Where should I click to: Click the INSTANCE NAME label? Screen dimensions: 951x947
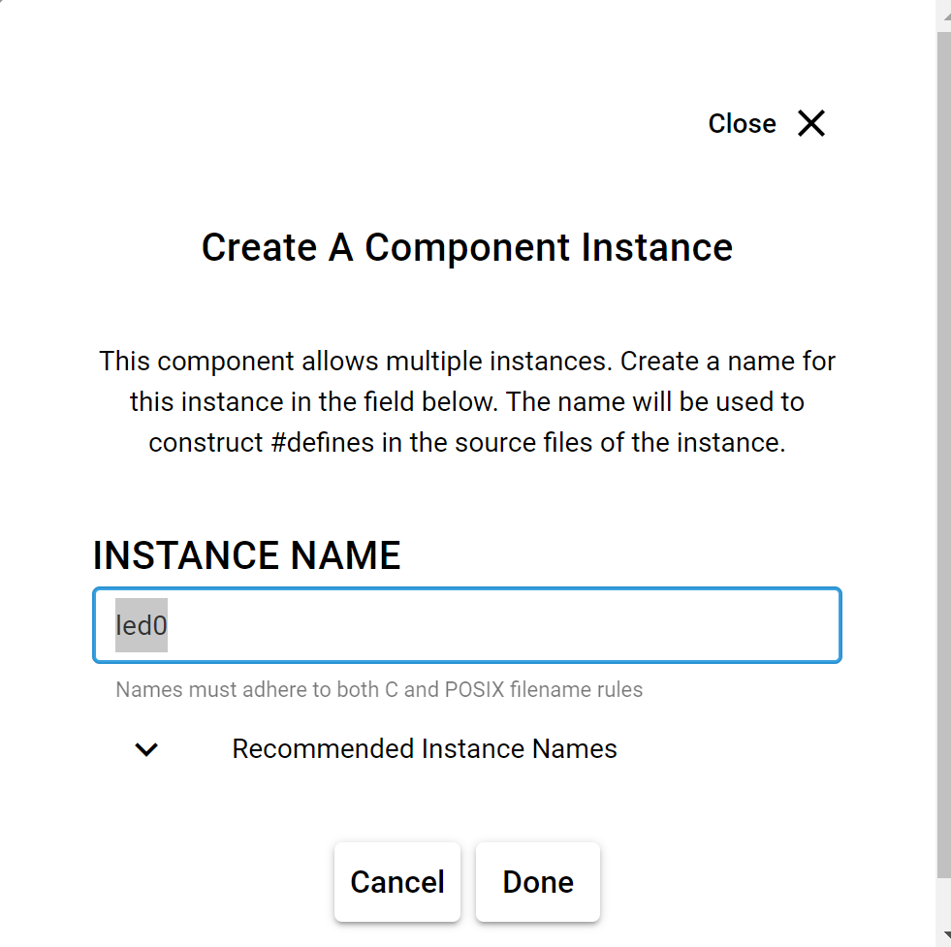247,555
